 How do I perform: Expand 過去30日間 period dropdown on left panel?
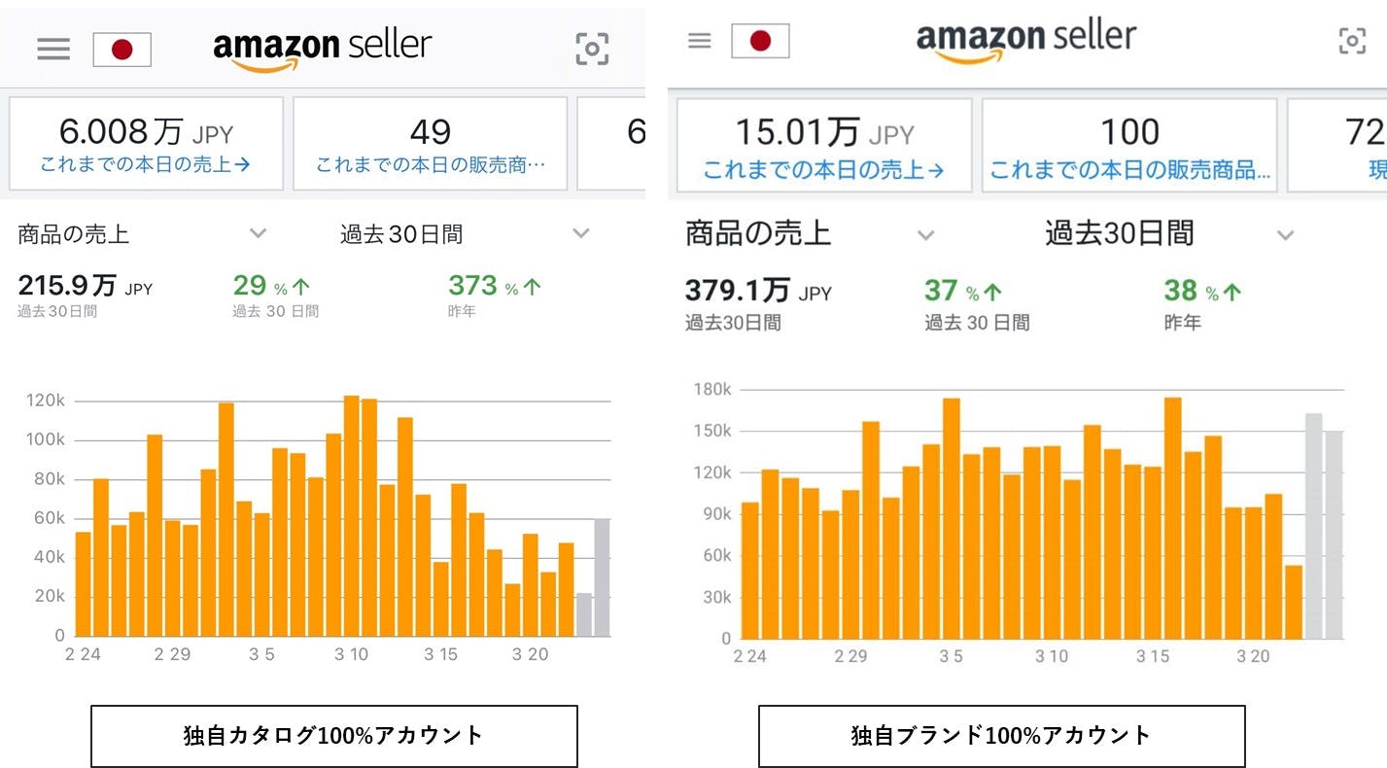pos(581,233)
